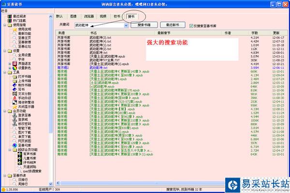
Task: Click the 上传书籍 folder icon
Action: [x=15, y=81]
